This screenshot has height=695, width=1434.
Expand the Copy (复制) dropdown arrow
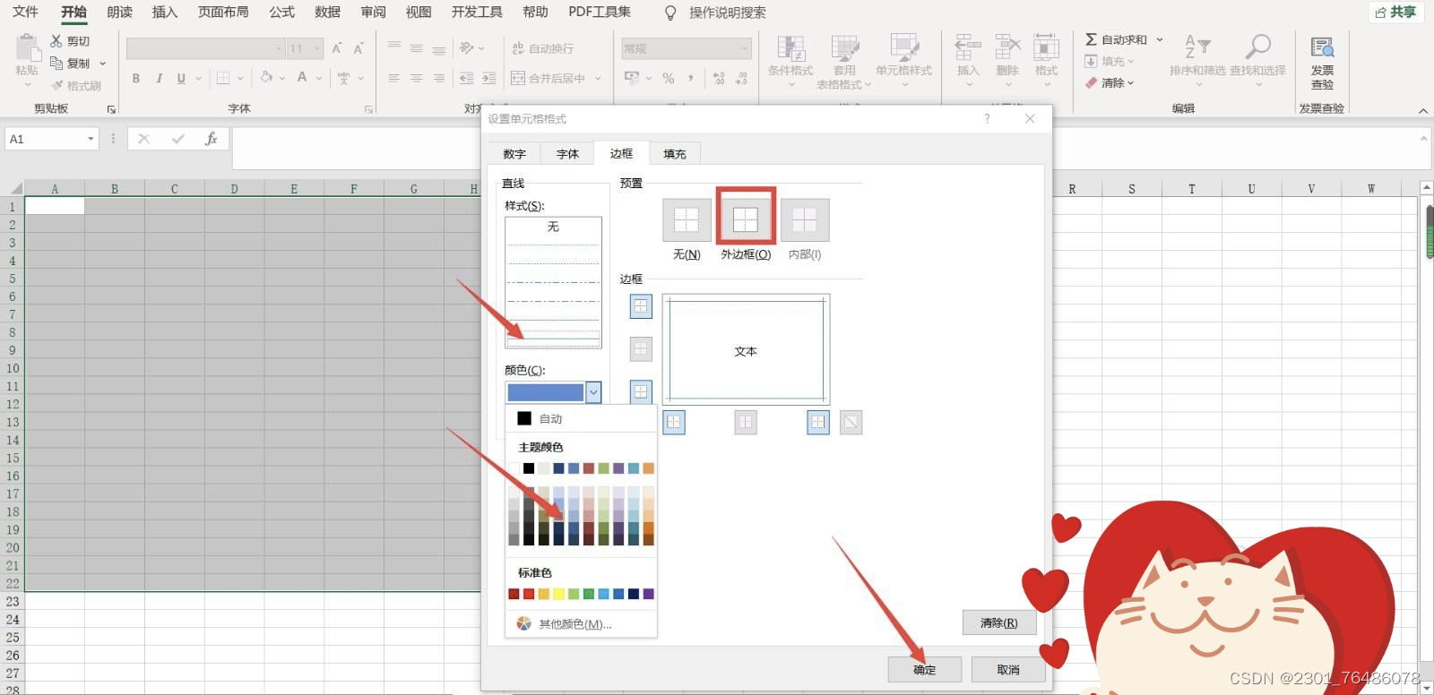point(103,64)
